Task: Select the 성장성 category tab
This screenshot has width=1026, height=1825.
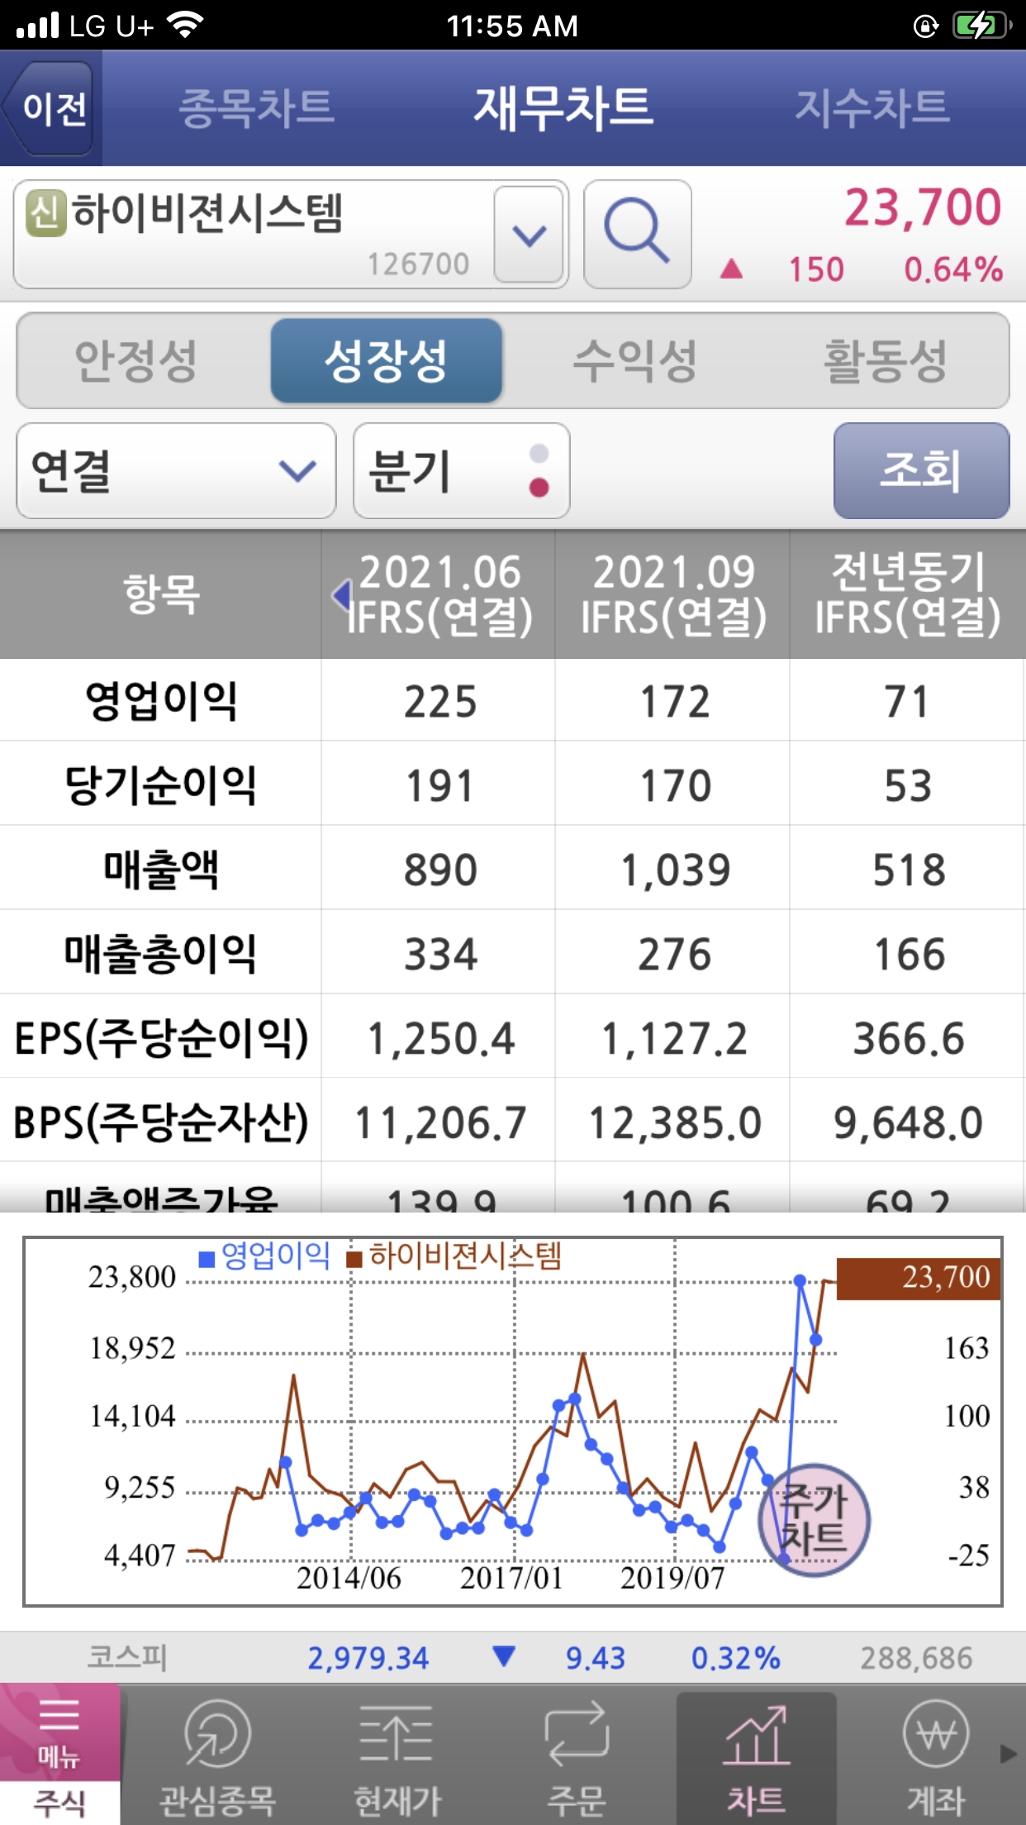Action: (x=386, y=361)
